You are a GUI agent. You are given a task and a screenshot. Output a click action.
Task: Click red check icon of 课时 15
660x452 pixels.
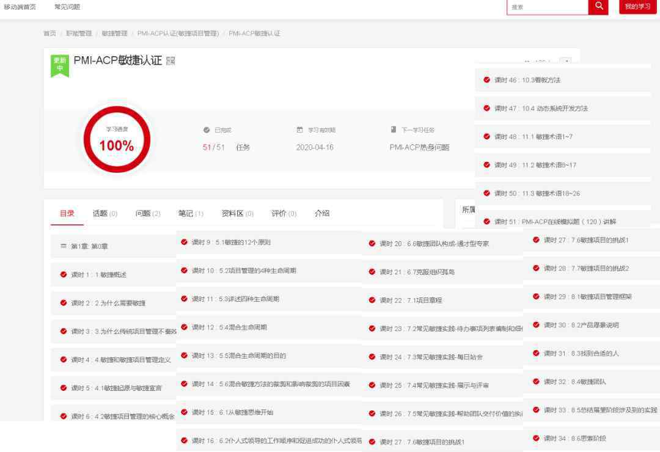[184, 412]
